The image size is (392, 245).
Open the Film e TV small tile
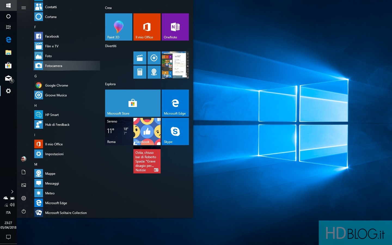coord(140,58)
